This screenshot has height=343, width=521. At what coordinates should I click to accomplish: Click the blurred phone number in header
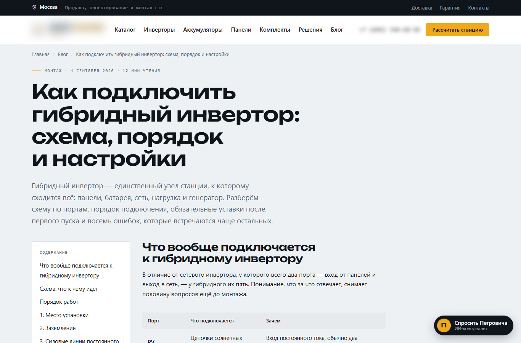[389, 30]
